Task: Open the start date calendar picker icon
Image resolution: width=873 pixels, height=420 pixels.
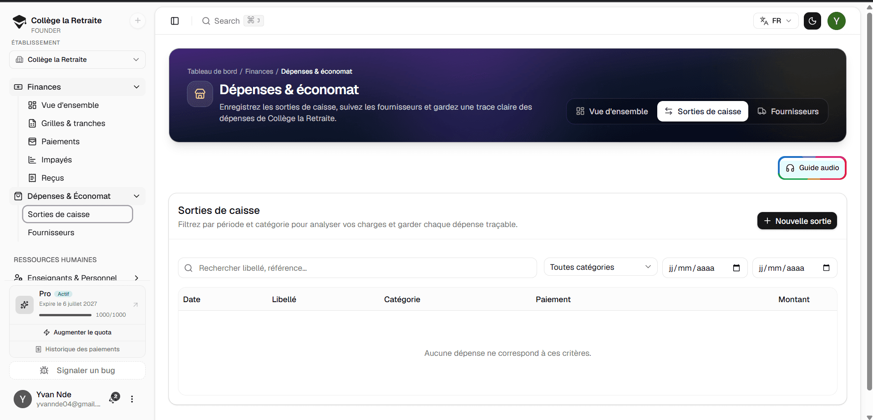Action: pyautogui.click(x=736, y=268)
